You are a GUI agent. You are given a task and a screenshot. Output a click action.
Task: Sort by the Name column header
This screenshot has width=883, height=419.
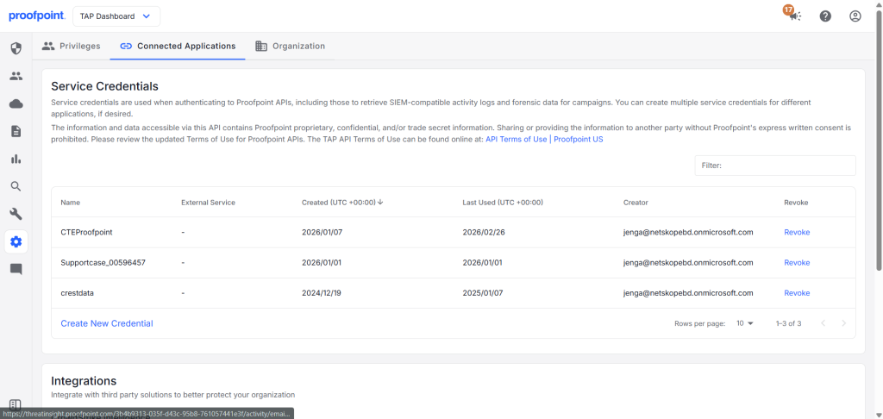71,203
